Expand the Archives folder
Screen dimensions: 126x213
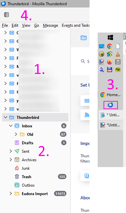11,160
